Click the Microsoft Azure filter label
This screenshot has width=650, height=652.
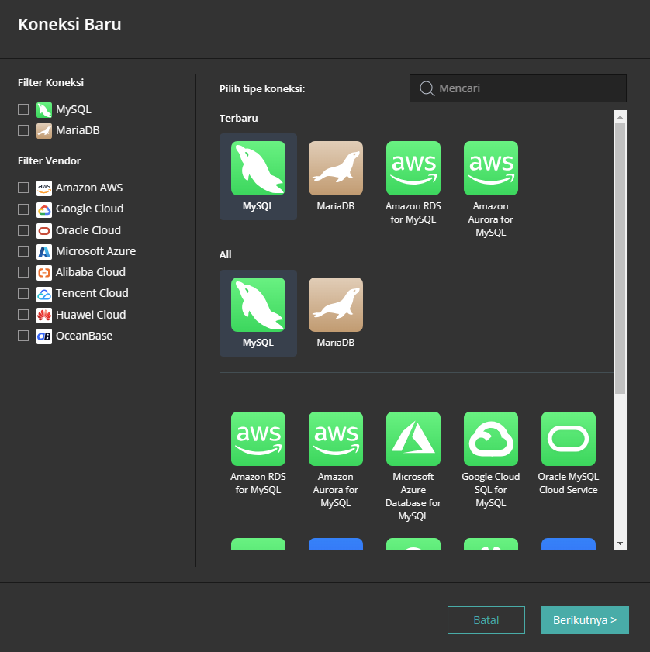95,251
